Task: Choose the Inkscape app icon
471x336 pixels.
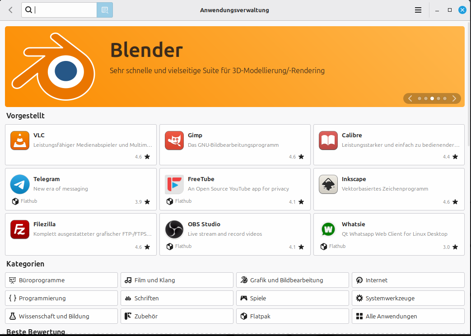Action: click(328, 184)
